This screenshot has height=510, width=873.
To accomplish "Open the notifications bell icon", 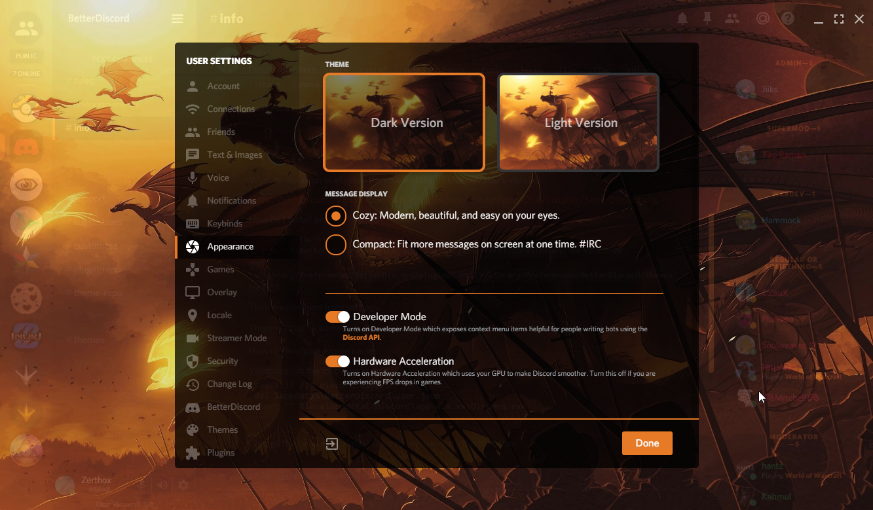I will pyautogui.click(x=682, y=18).
